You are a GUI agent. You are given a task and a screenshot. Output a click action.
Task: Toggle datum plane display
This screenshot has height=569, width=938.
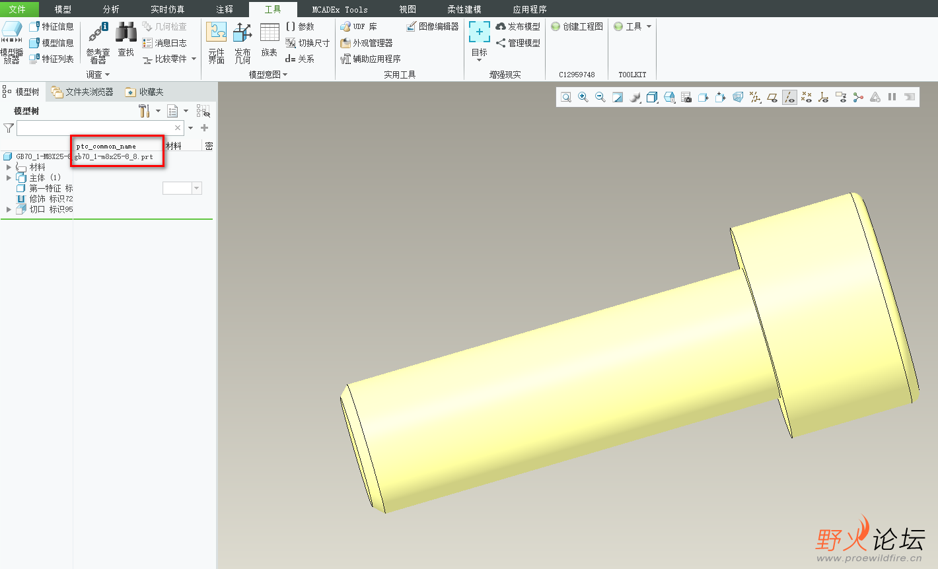tap(772, 97)
